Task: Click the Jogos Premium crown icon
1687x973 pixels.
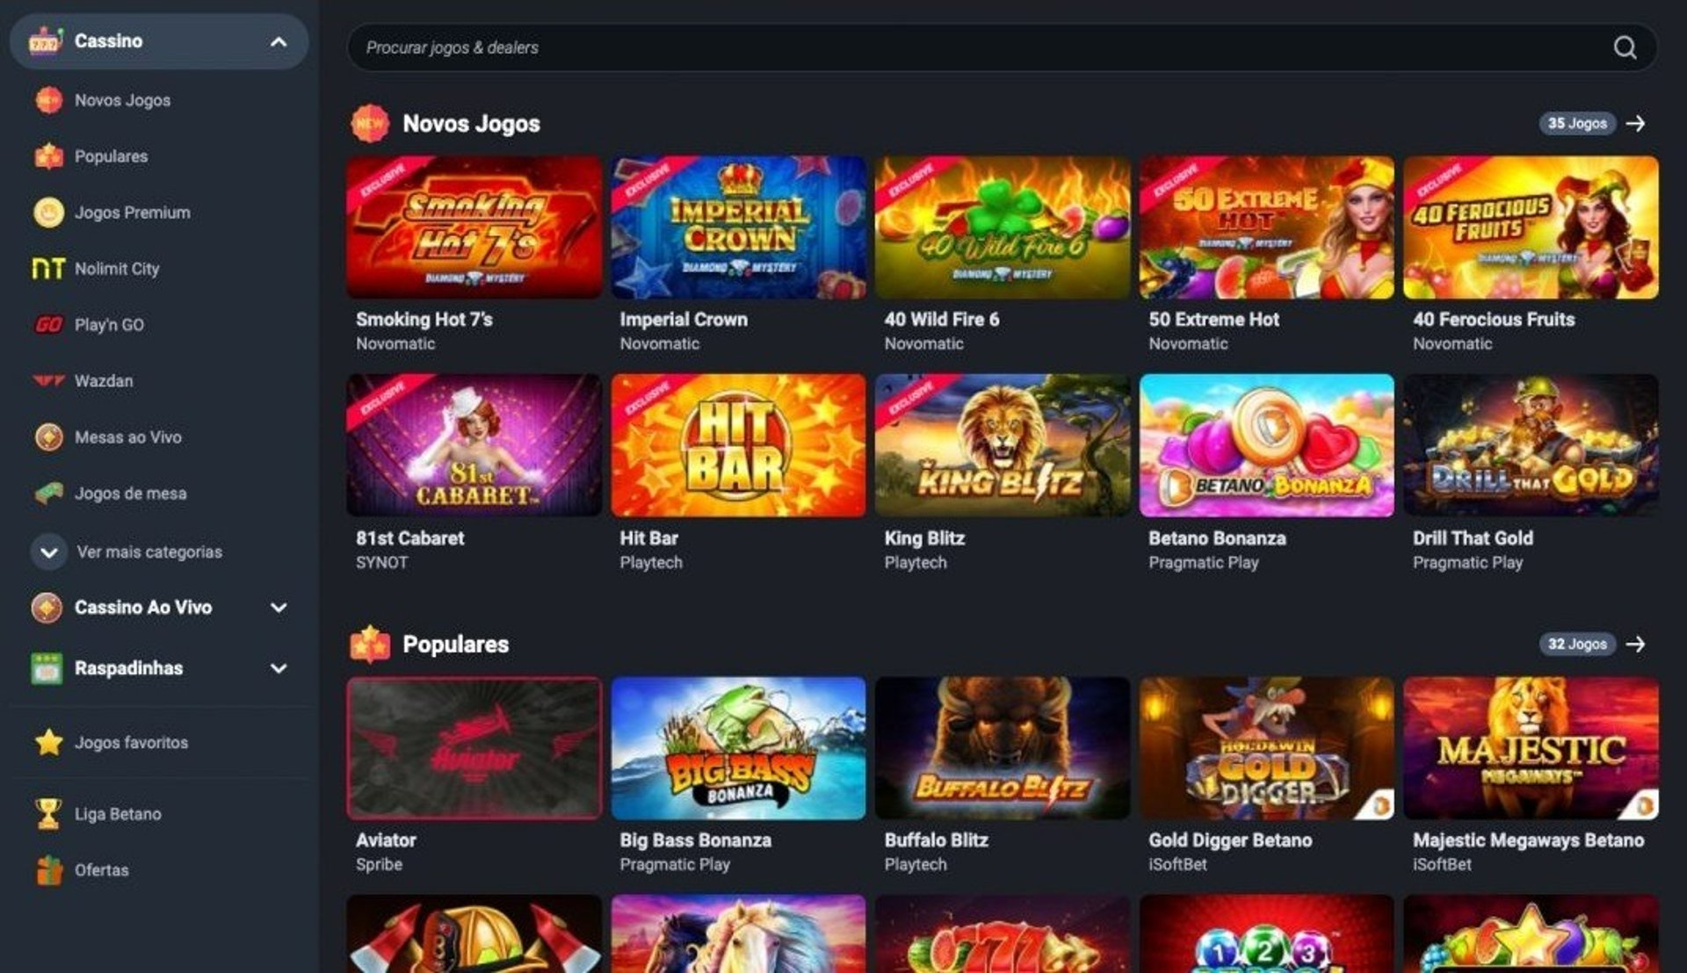Action: point(48,213)
